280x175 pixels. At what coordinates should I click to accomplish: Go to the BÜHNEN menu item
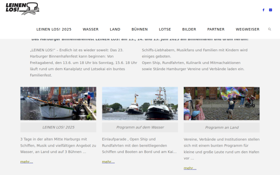[x=140, y=29]
